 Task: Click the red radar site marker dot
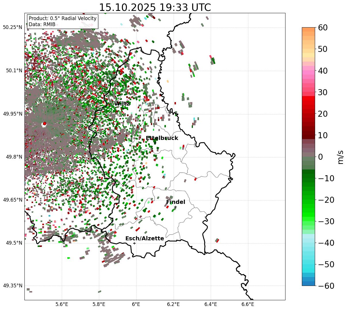[44, 124]
